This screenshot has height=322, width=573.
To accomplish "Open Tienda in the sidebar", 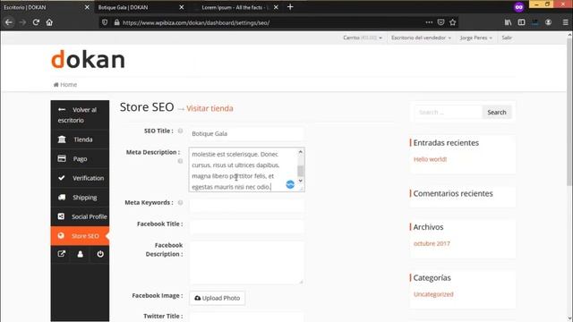I will point(80,140).
